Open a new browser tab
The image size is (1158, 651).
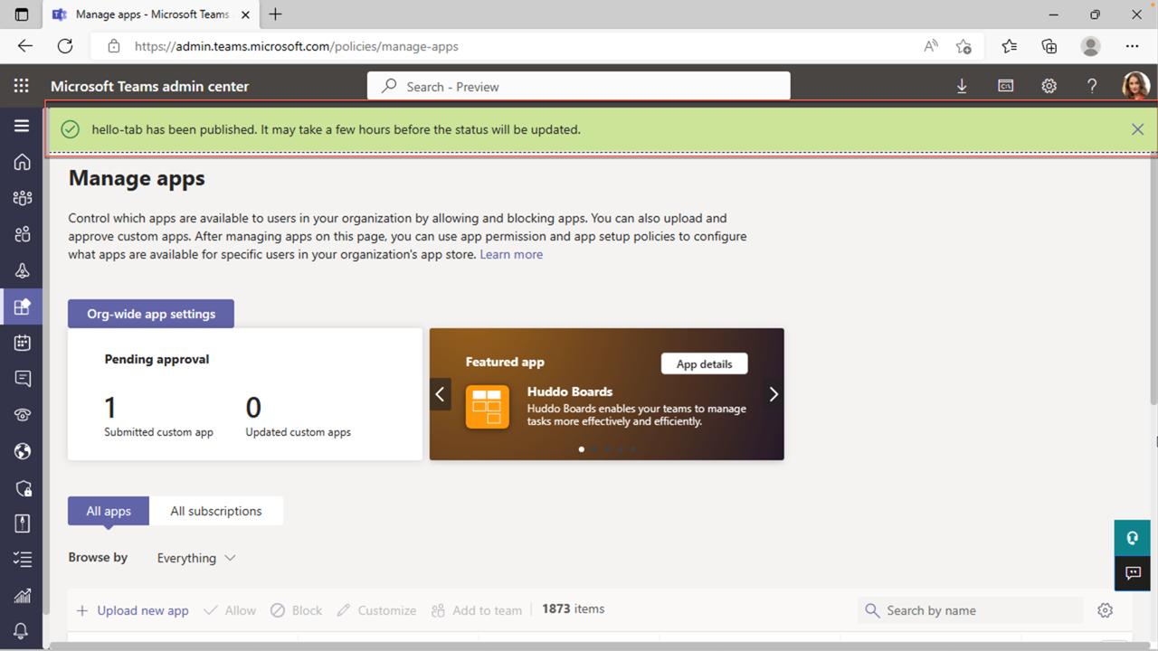(276, 14)
